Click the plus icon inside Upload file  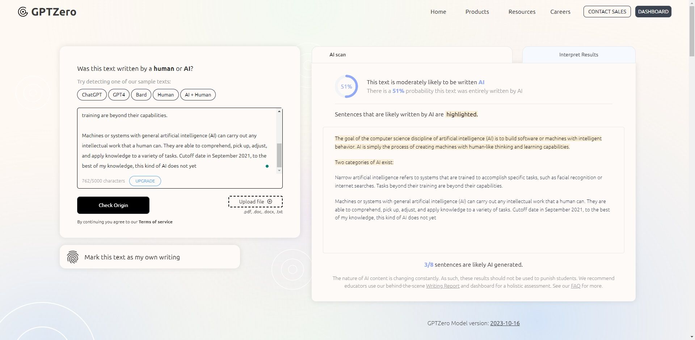pyautogui.click(x=270, y=202)
